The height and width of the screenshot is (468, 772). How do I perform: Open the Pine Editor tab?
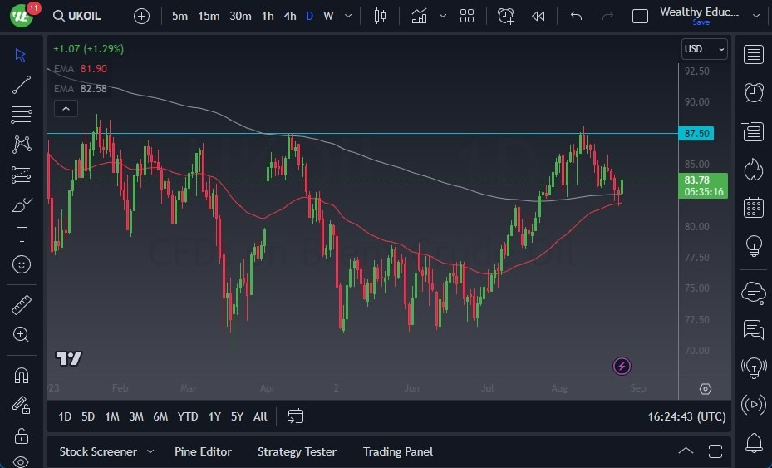pyautogui.click(x=203, y=451)
